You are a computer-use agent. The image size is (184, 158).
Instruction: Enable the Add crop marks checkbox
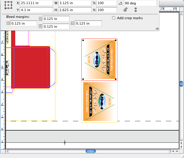[114, 18]
